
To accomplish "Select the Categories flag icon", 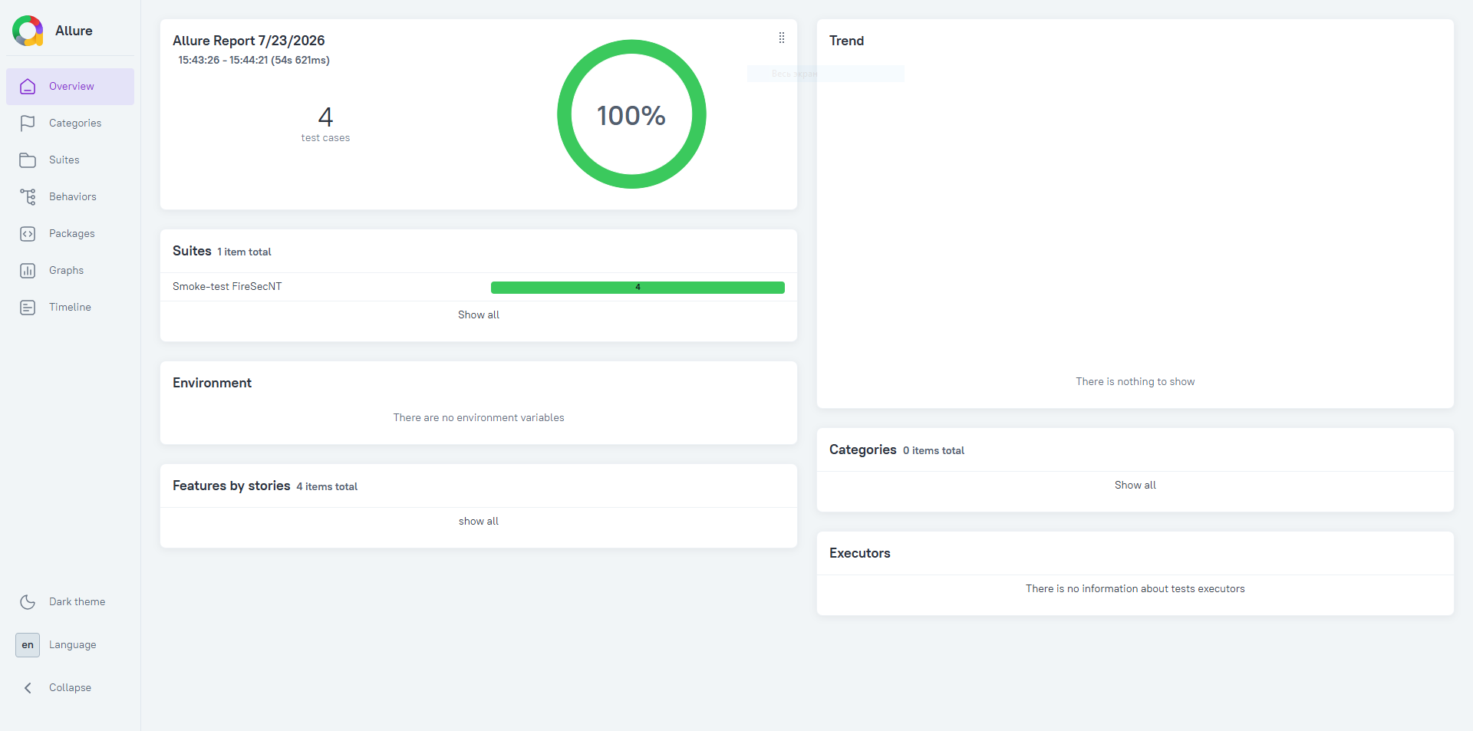I will pyautogui.click(x=28, y=123).
